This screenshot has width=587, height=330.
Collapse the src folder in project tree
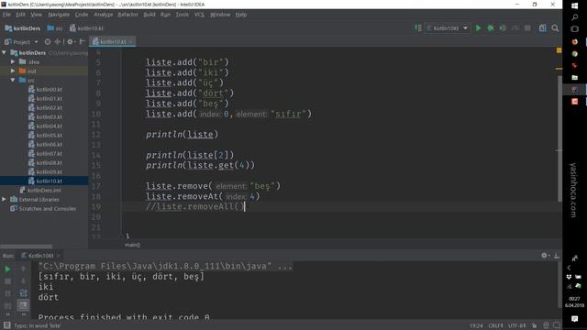(x=13, y=80)
